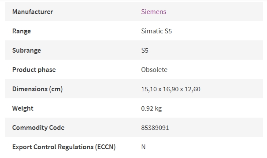Click the blank area in Subrange row

(204, 50)
